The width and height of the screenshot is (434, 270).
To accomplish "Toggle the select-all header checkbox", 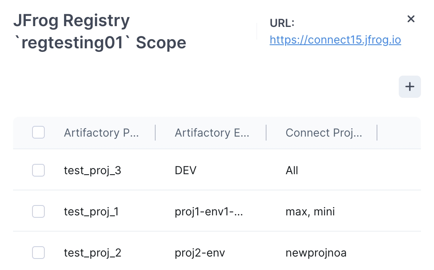I will pos(38,133).
